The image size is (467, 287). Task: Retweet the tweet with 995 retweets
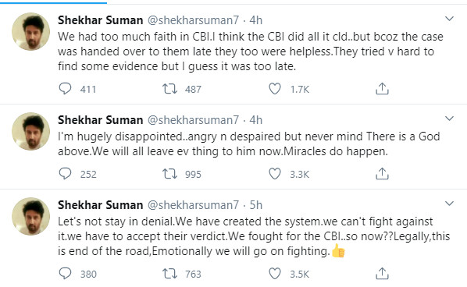click(x=169, y=174)
